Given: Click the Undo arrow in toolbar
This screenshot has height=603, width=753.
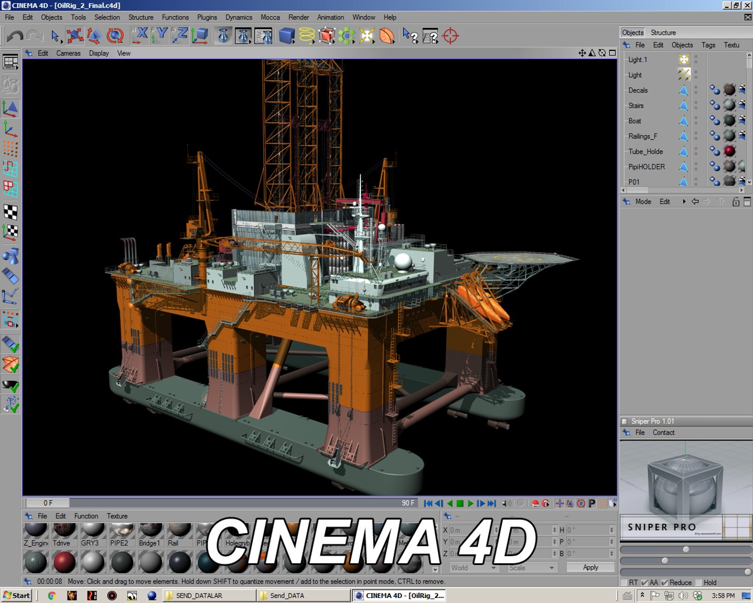Looking at the screenshot, I should (15, 36).
